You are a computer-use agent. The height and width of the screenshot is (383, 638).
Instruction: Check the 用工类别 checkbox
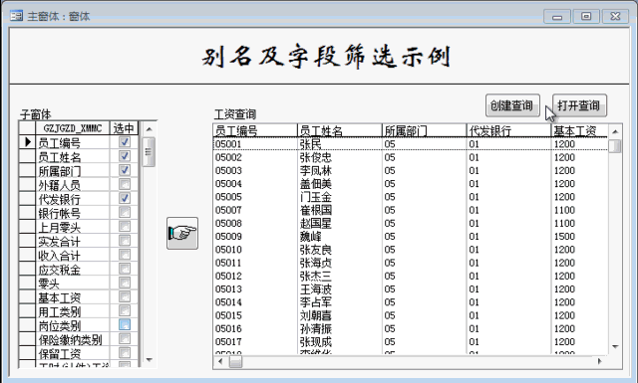(125, 310)
